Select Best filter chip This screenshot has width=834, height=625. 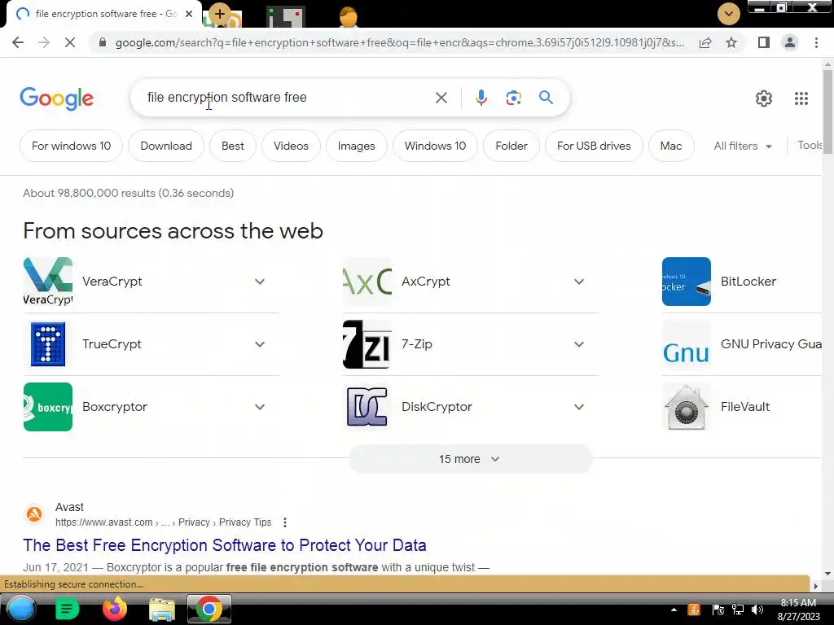[232, 146]
